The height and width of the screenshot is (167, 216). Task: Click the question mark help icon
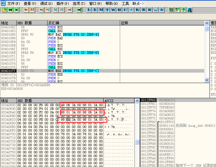click(x=183, y=10)
